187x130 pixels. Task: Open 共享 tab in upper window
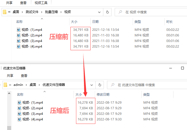(9, 3)
